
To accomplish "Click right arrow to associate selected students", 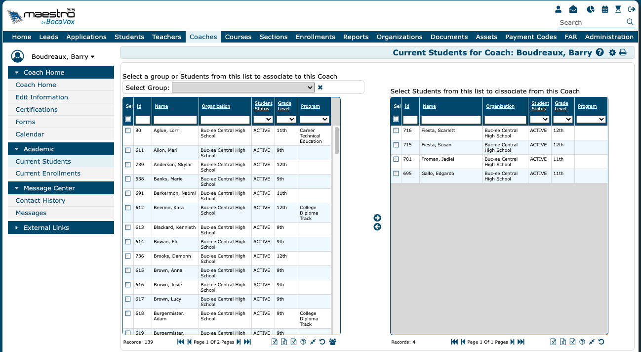I will [x=377, y=218].
